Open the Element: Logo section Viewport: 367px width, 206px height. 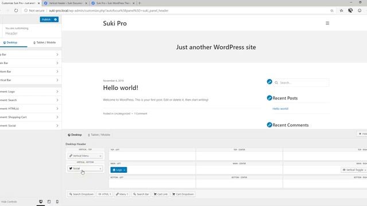click(x=30, y=92)
